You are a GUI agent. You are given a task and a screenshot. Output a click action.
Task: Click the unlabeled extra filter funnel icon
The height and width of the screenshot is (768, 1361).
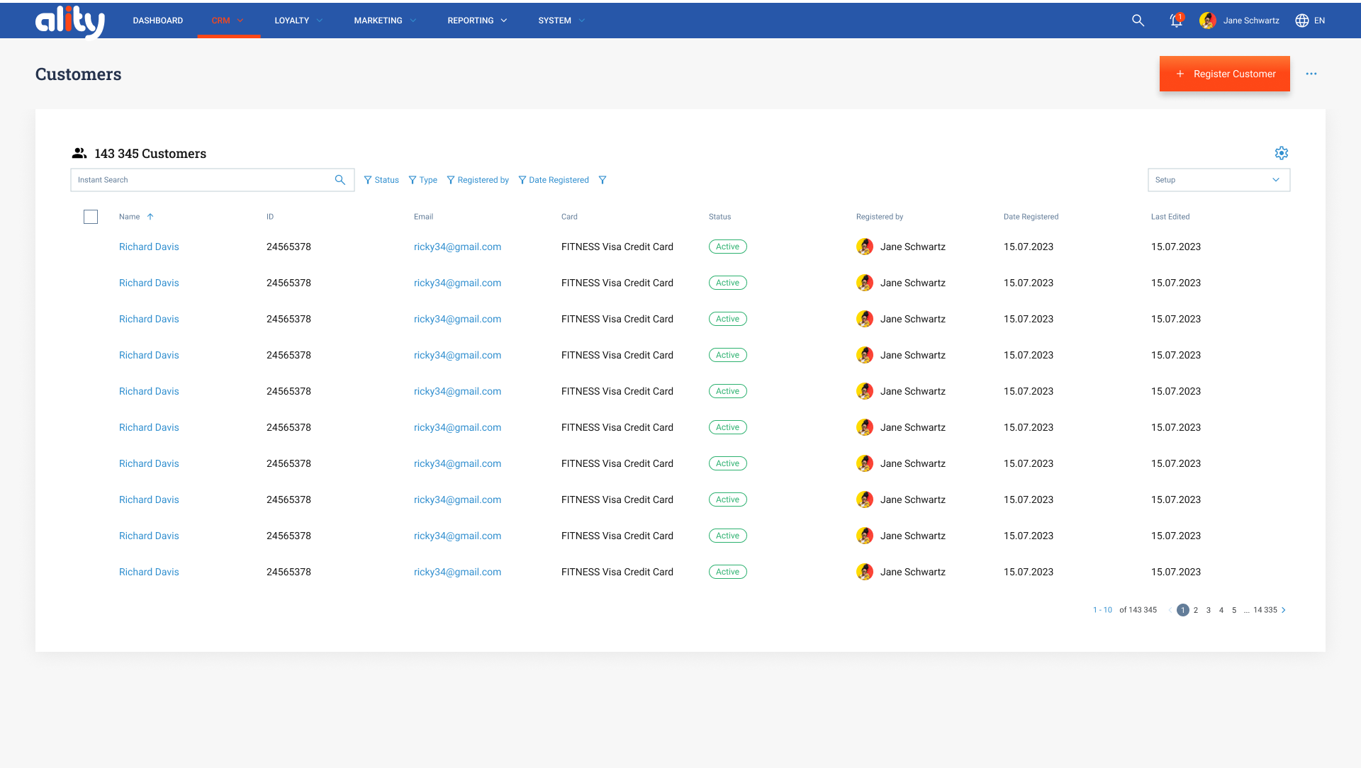point(602,180)
